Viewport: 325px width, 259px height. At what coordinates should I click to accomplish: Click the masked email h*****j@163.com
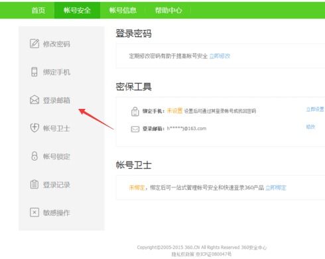click(x=186, y=128)
